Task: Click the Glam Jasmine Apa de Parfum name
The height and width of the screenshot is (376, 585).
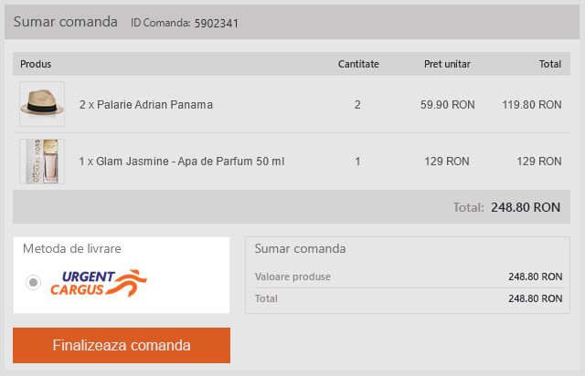Action: (x=182, y=162)
